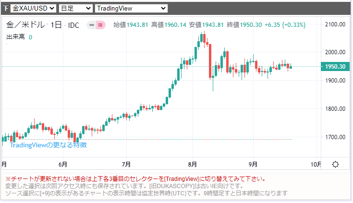Click the 7月 time axis label

pos(126,165)
